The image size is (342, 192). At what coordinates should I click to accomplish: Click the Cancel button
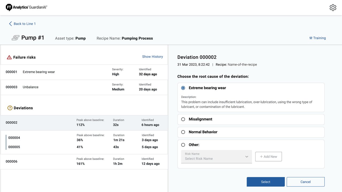tap(305, 182)
